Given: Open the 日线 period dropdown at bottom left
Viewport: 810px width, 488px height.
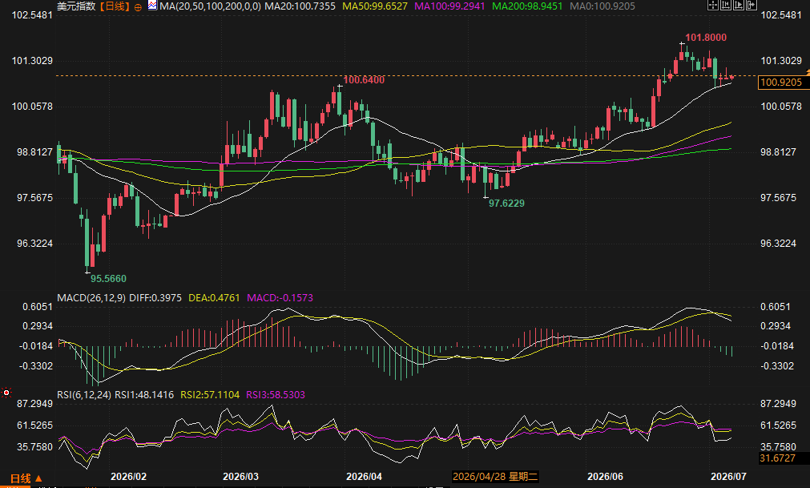Looking at the screenshot, I should 26,478.
